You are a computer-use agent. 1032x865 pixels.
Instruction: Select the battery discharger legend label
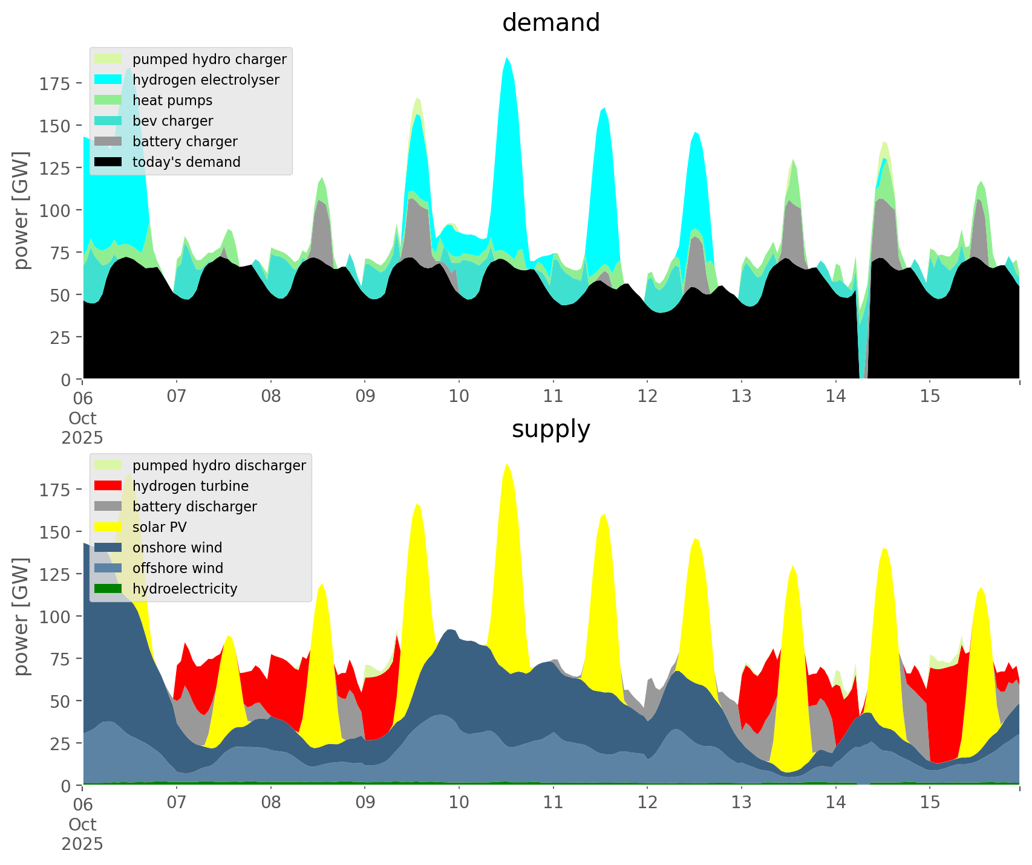(x=194, y=507)
